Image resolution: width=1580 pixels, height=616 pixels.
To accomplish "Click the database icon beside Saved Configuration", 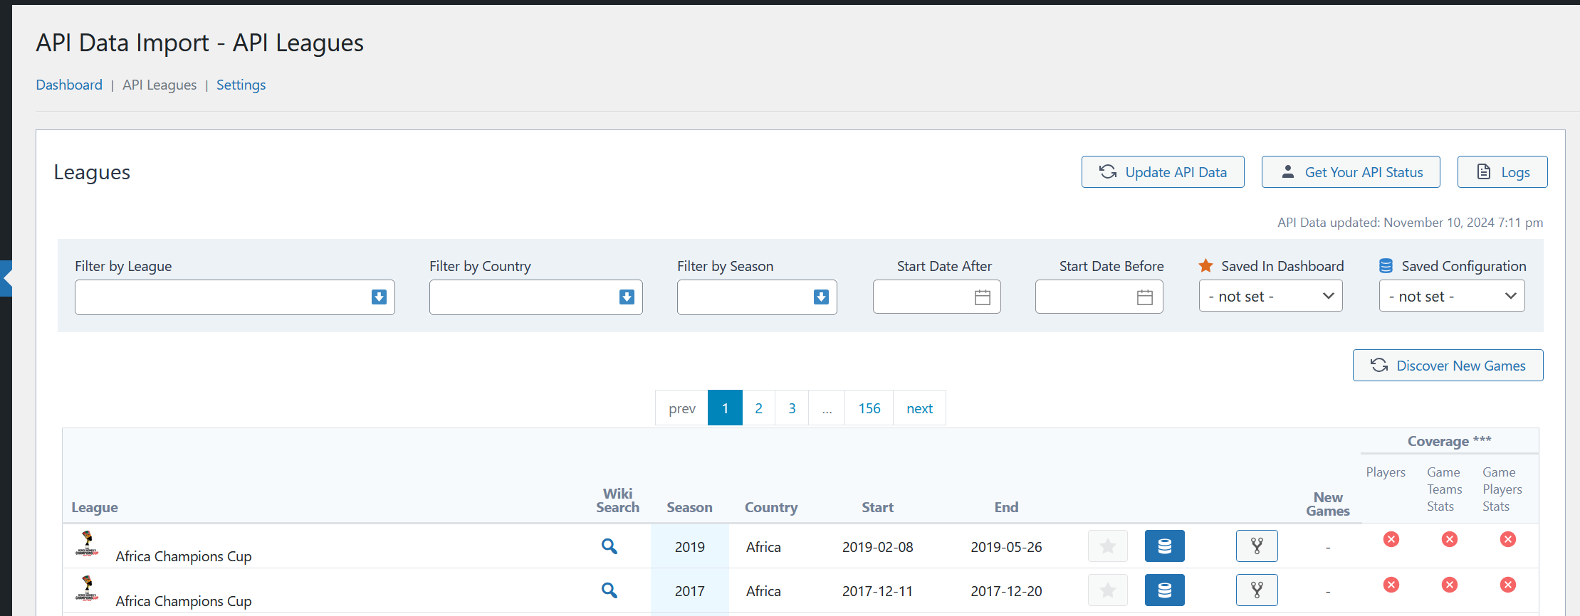I will click(1386, 266).
